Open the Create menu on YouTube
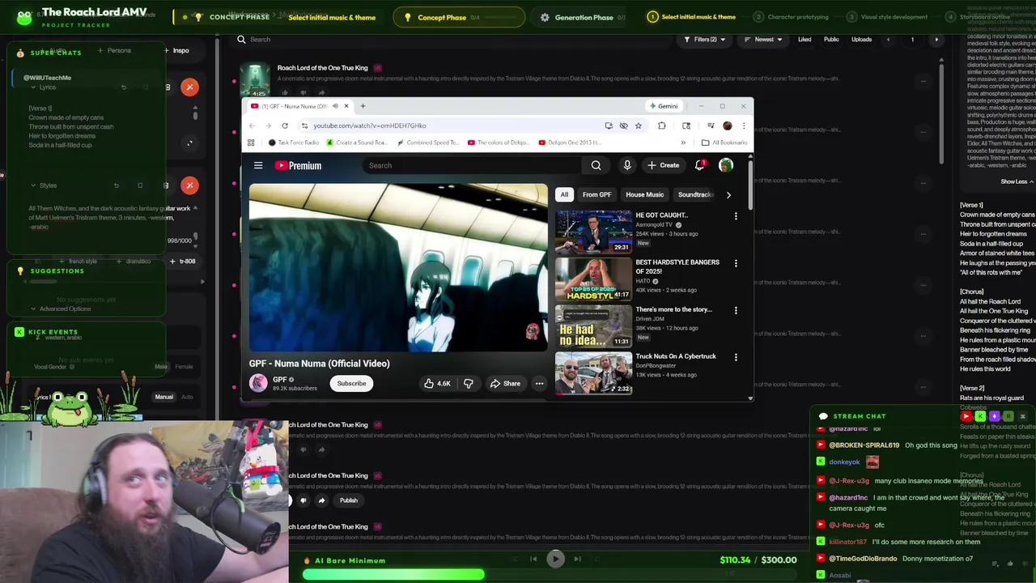Image resolution: width=1036 pixels, height=583 pixels. tap(664, 165)
